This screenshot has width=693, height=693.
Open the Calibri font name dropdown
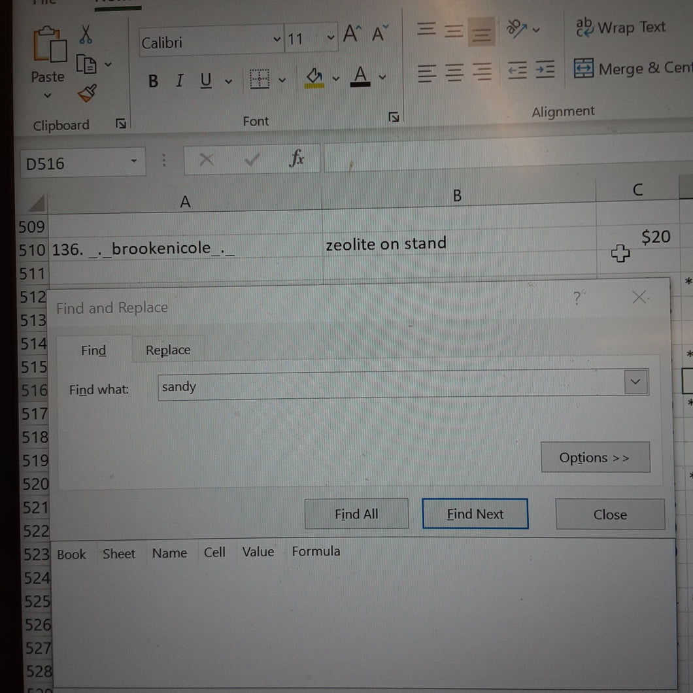point(277,41)
